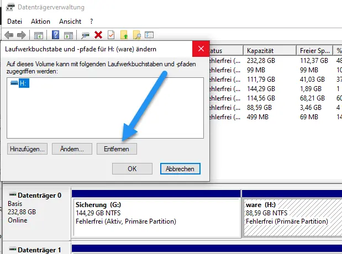The height and width of the screenshot is (254, 342).
Task: Click the Ändern... button
Action: pos(72,149)
